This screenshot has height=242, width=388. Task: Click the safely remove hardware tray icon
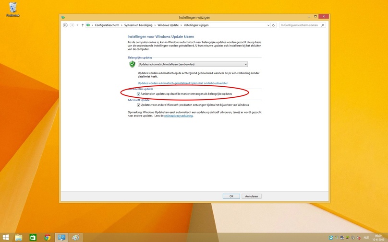coord(342,238)
